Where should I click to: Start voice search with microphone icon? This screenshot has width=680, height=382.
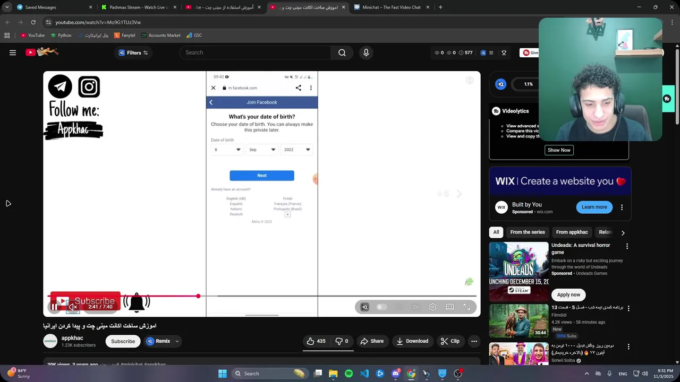click(366, 53)
